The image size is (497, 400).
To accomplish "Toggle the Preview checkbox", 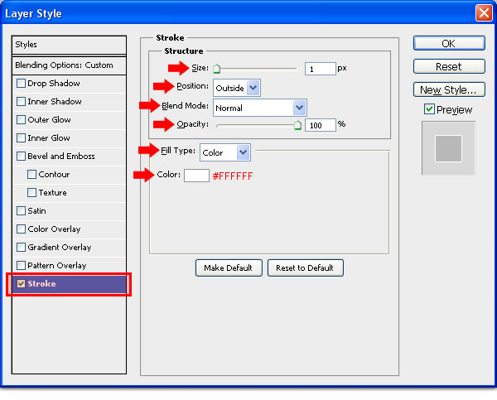I will point(429,109).
